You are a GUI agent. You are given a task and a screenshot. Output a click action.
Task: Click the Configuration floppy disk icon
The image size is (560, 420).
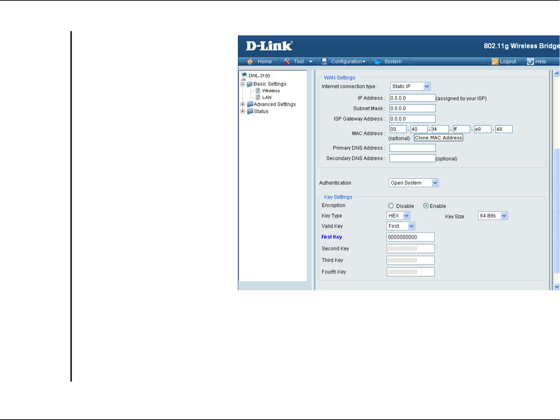point(324,61)
